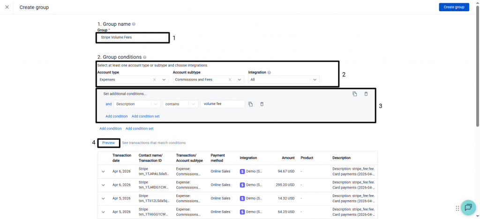480x219 pixels.
Task: Delete the condition set with top trash icon
Action: point(366,94)
